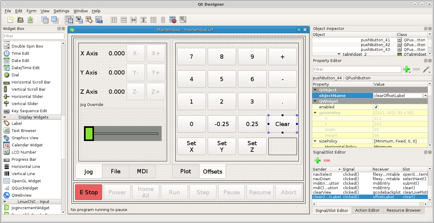Select the QWebView widget
The width and height of the screenshot is (434, 223).
tap(22, 195)
